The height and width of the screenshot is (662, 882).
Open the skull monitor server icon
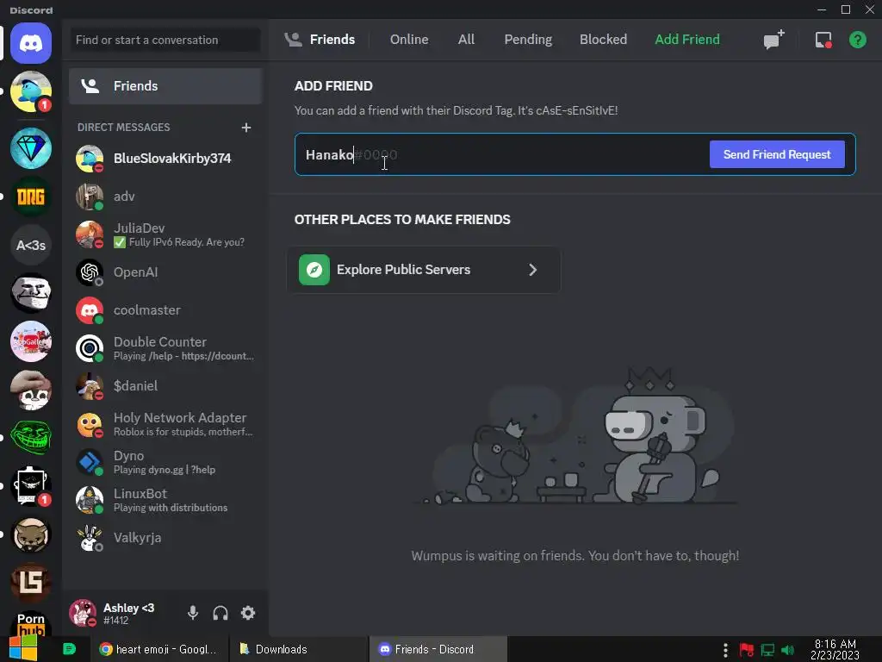coord(31,486)
